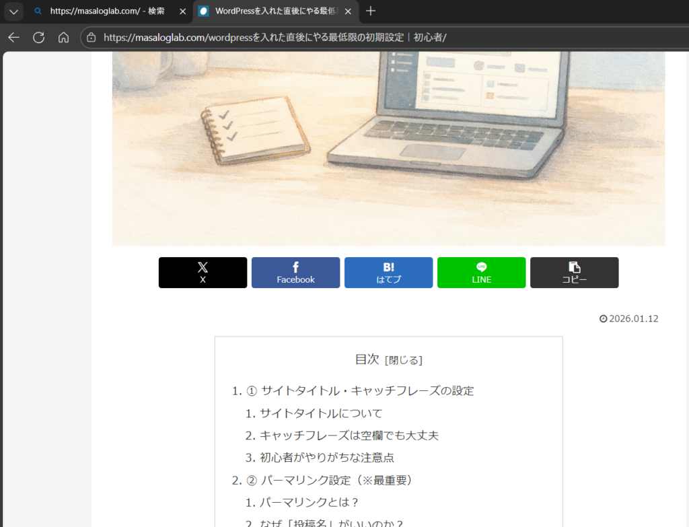
Task: Copy the article URL with コピー button
Action: click(574, 273)
